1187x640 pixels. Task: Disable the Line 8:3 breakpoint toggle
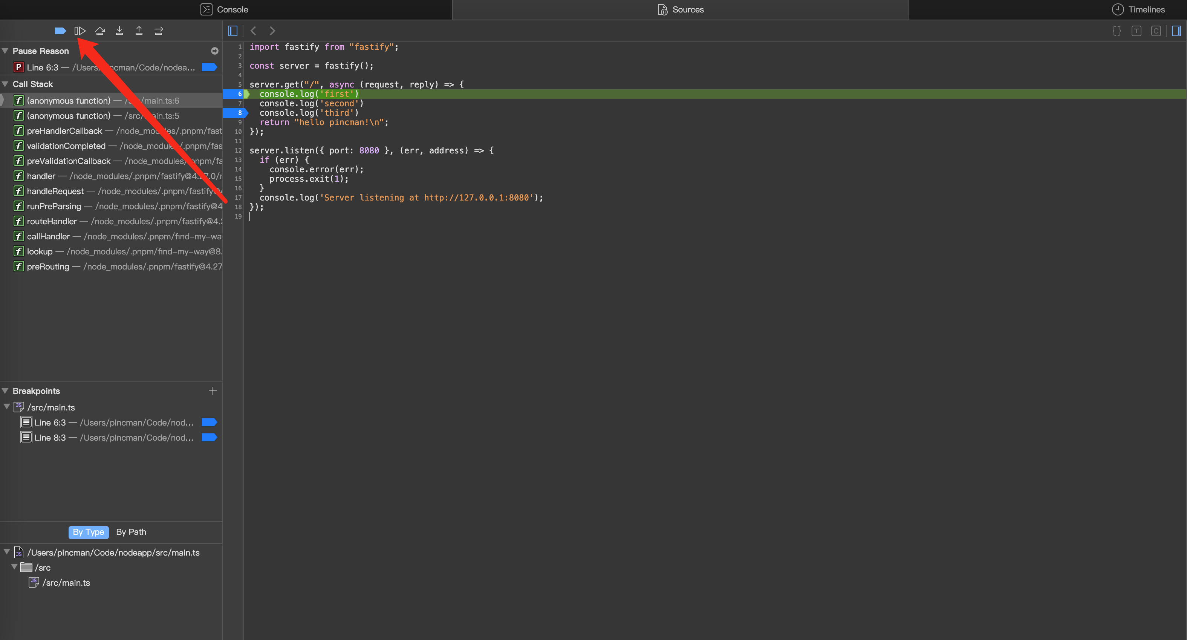(209, 437)
